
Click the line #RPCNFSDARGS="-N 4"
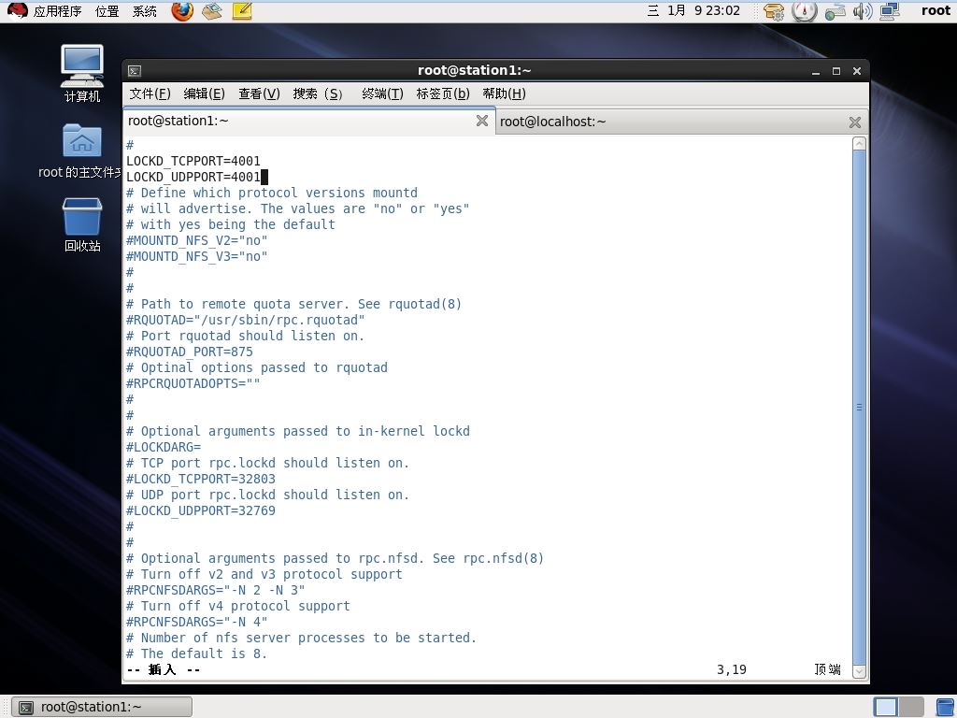tap(197, 622)
